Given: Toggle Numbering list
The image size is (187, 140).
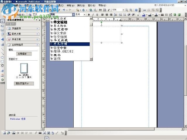Looking at the screenshot, I should point(121,15).
